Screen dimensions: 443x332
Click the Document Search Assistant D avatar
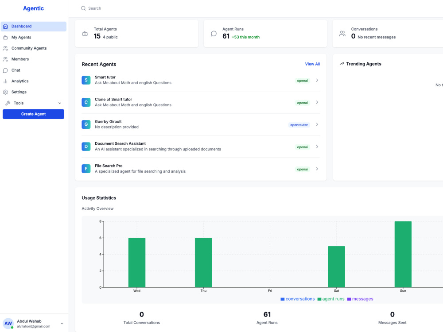[86, 147]
